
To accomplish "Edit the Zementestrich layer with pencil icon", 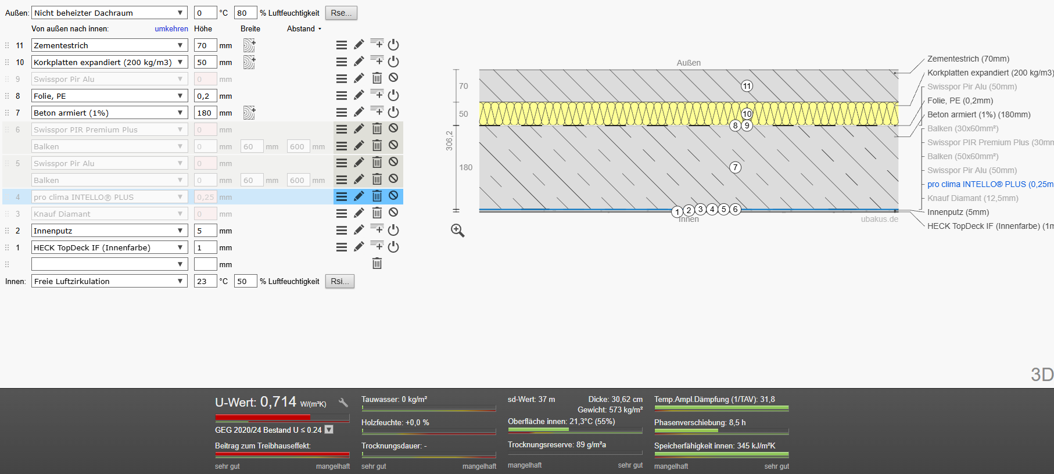I will [359, 45].
